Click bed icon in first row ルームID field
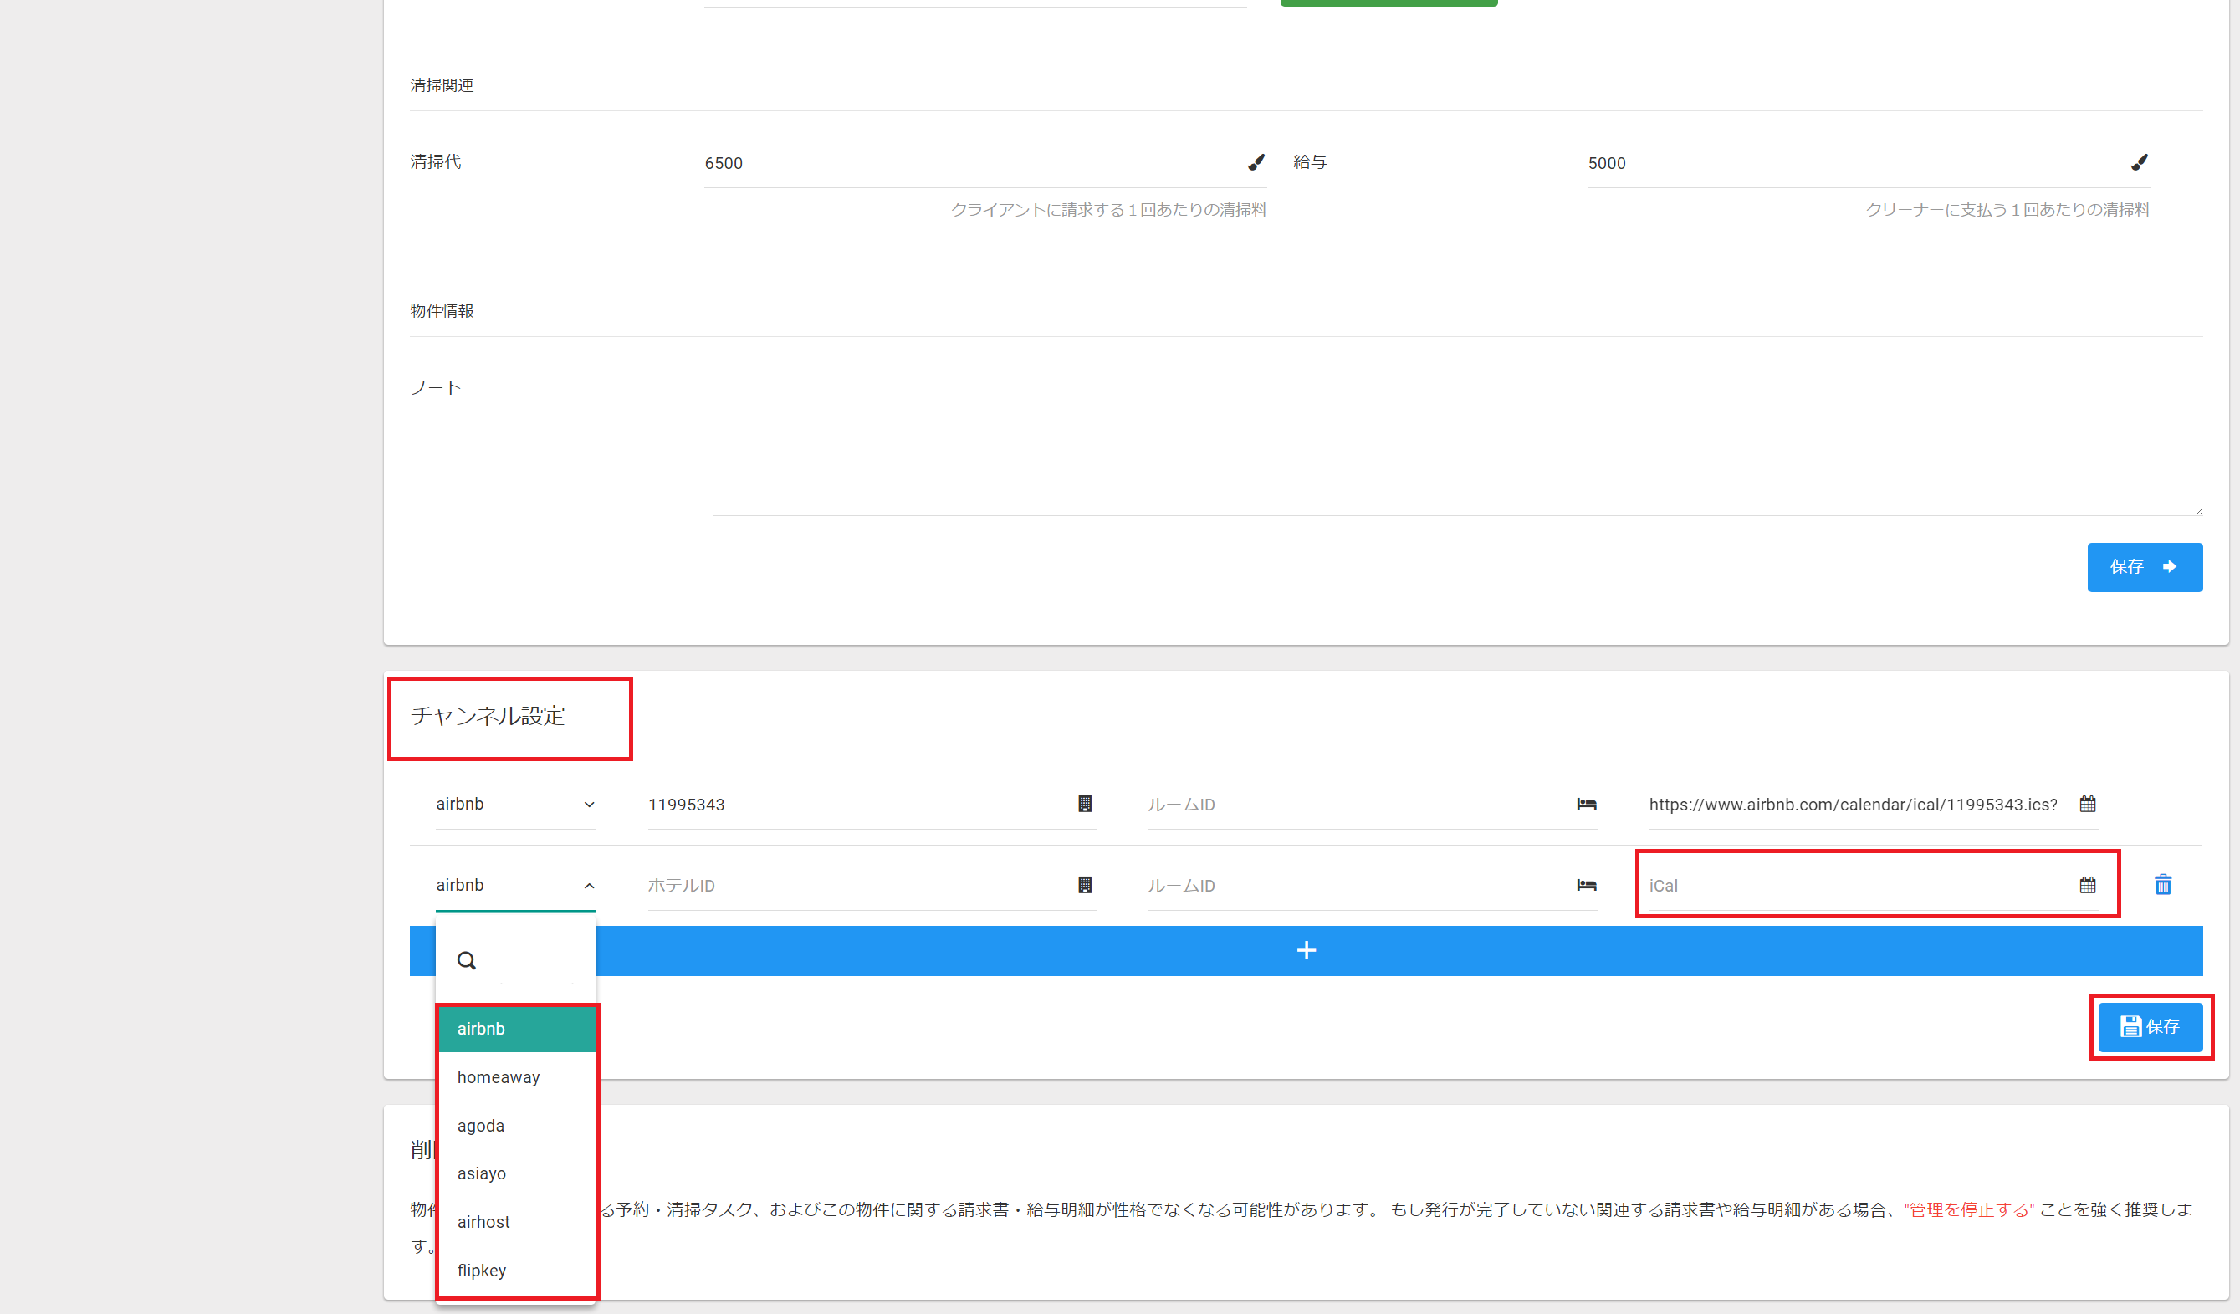Viewport: 2240px width, 1314px height. click(1586, 804)
